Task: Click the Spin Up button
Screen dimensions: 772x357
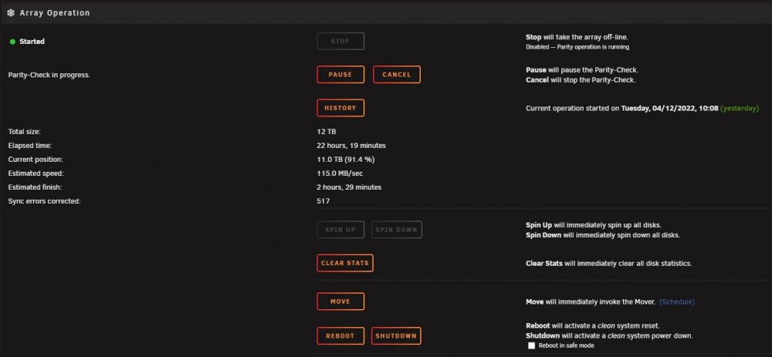Action: 340,230
